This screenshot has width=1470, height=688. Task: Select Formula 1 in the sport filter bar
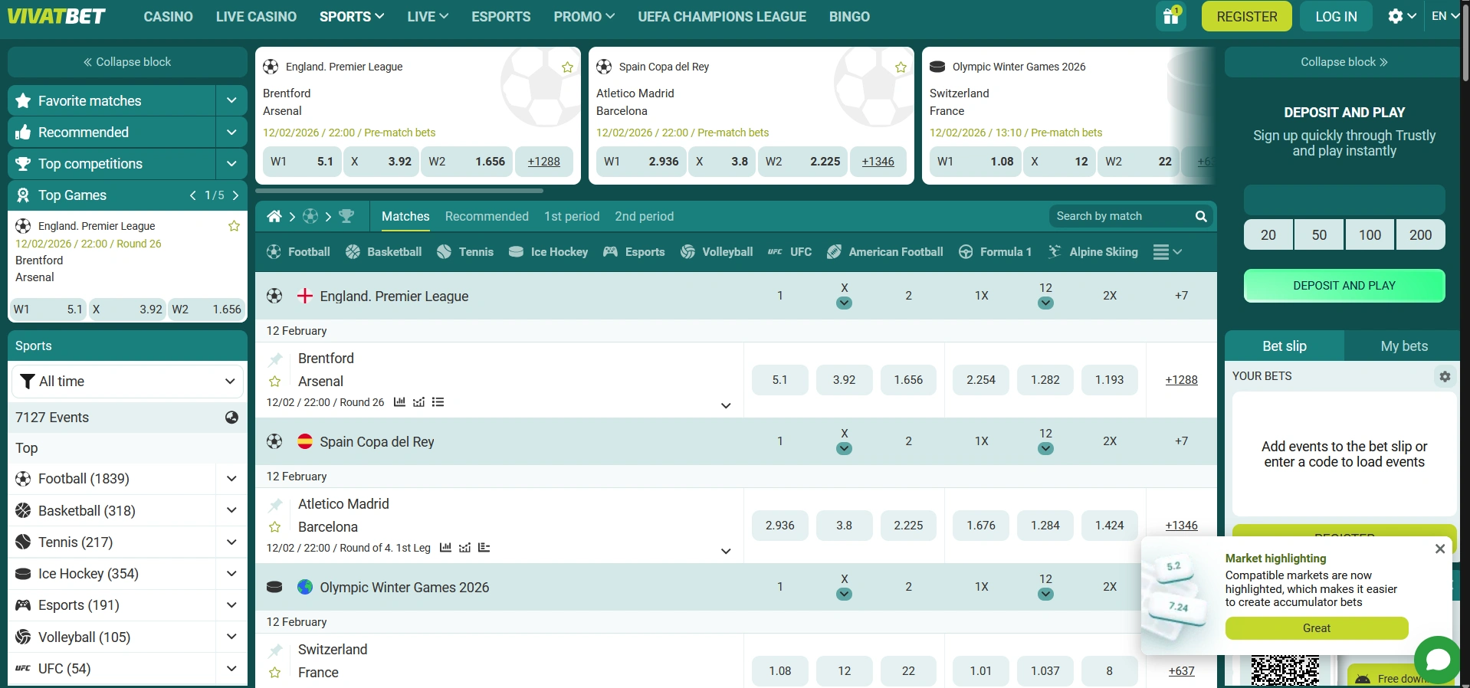point(995,252)
